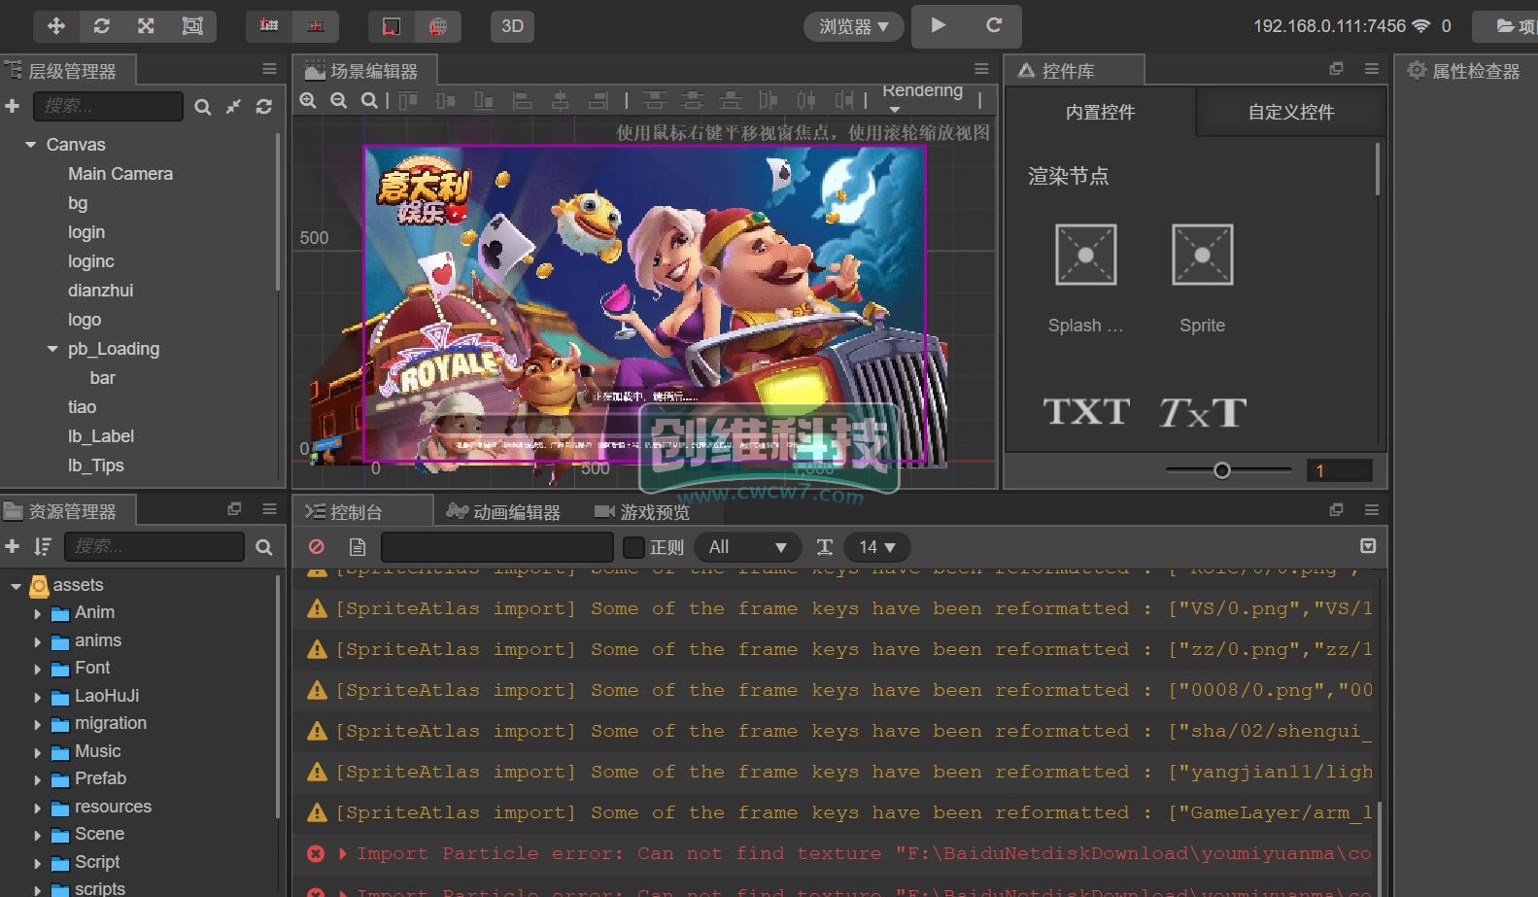Open the console log file
1538x897 pixels.
357,547
